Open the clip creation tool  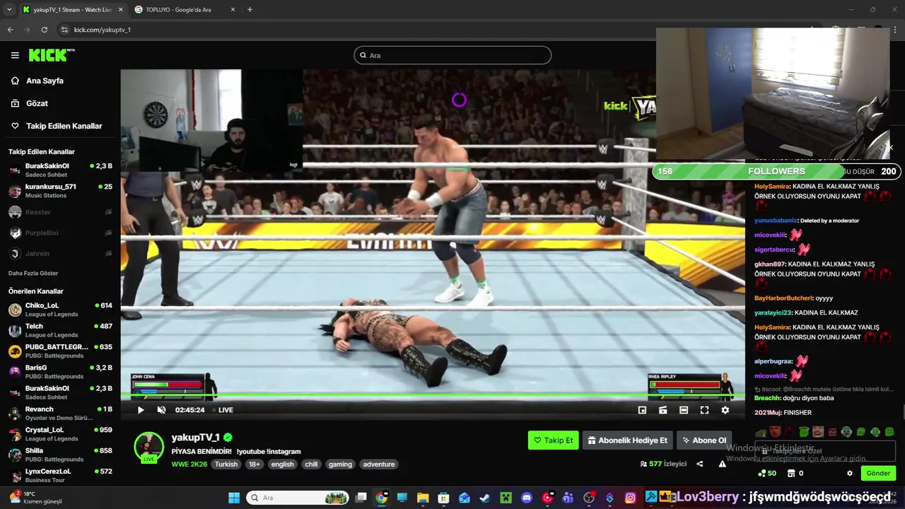[662, 410]
